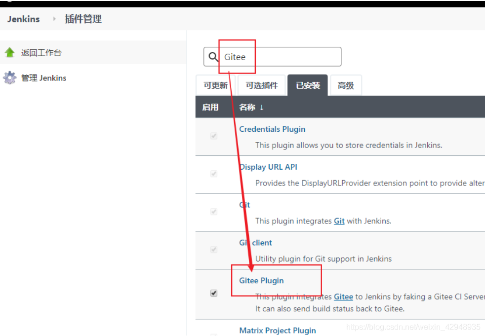Click 'It can also send build status' text
485x336 pixels.
coord(330,309)
